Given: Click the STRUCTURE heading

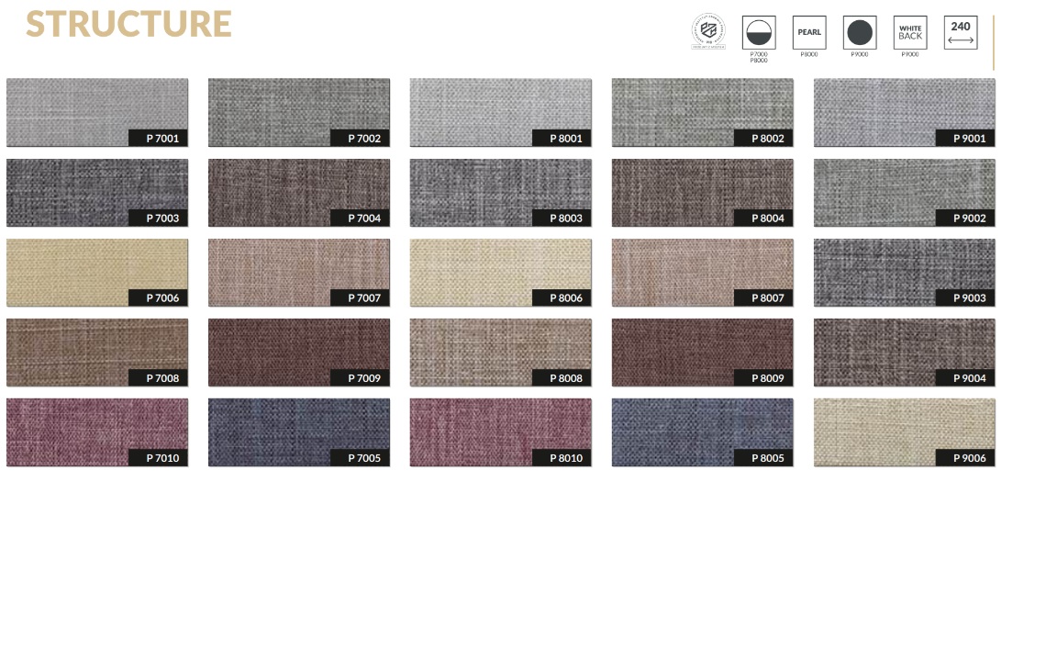Looking at the screenshot, I should pyautogui.click(x=128, y=25).
